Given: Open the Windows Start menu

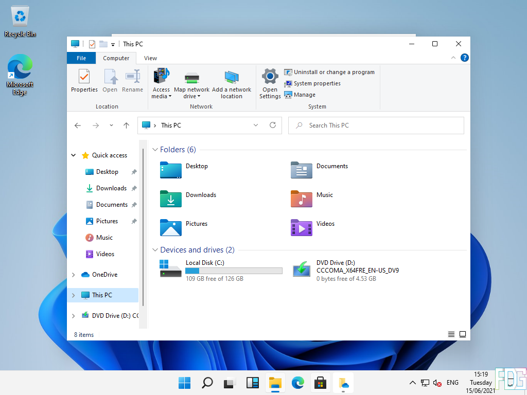Looking at the screenshot, I should (185, 383).
